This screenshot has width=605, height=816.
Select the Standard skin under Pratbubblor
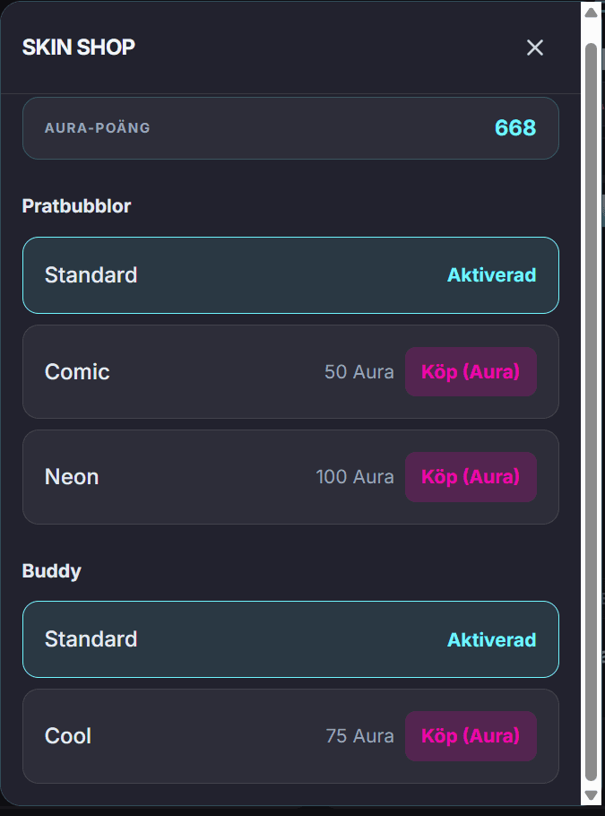[290, 275]
